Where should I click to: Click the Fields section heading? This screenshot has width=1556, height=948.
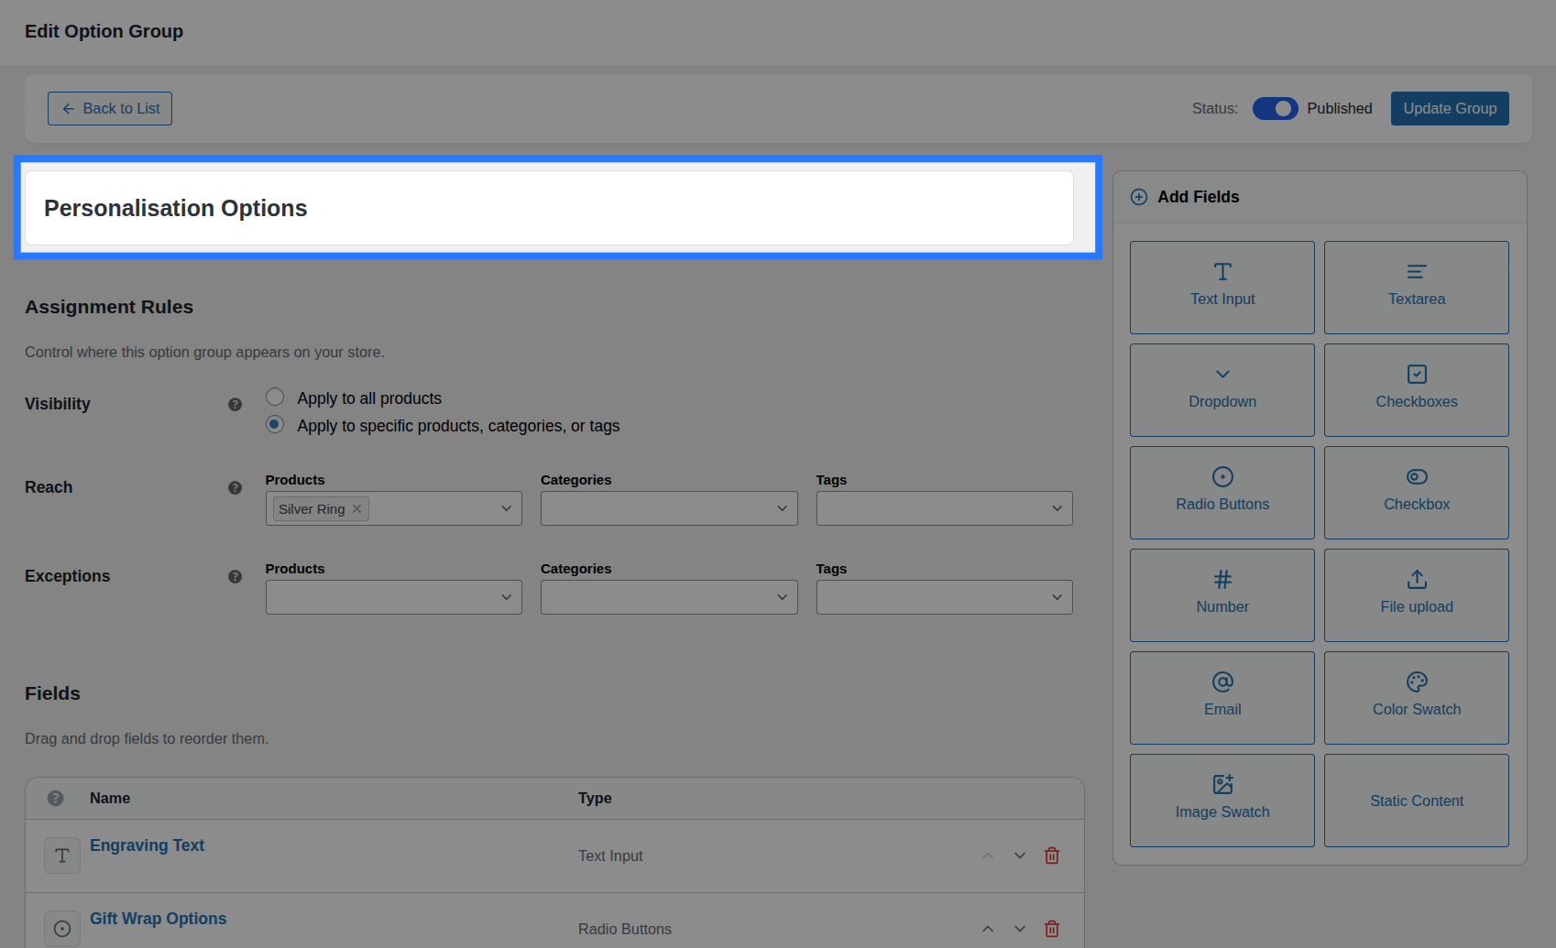click(x=52, y=693)
